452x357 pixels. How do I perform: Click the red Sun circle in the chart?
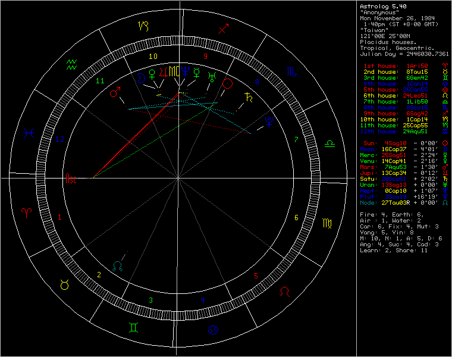tap(227, 84)
